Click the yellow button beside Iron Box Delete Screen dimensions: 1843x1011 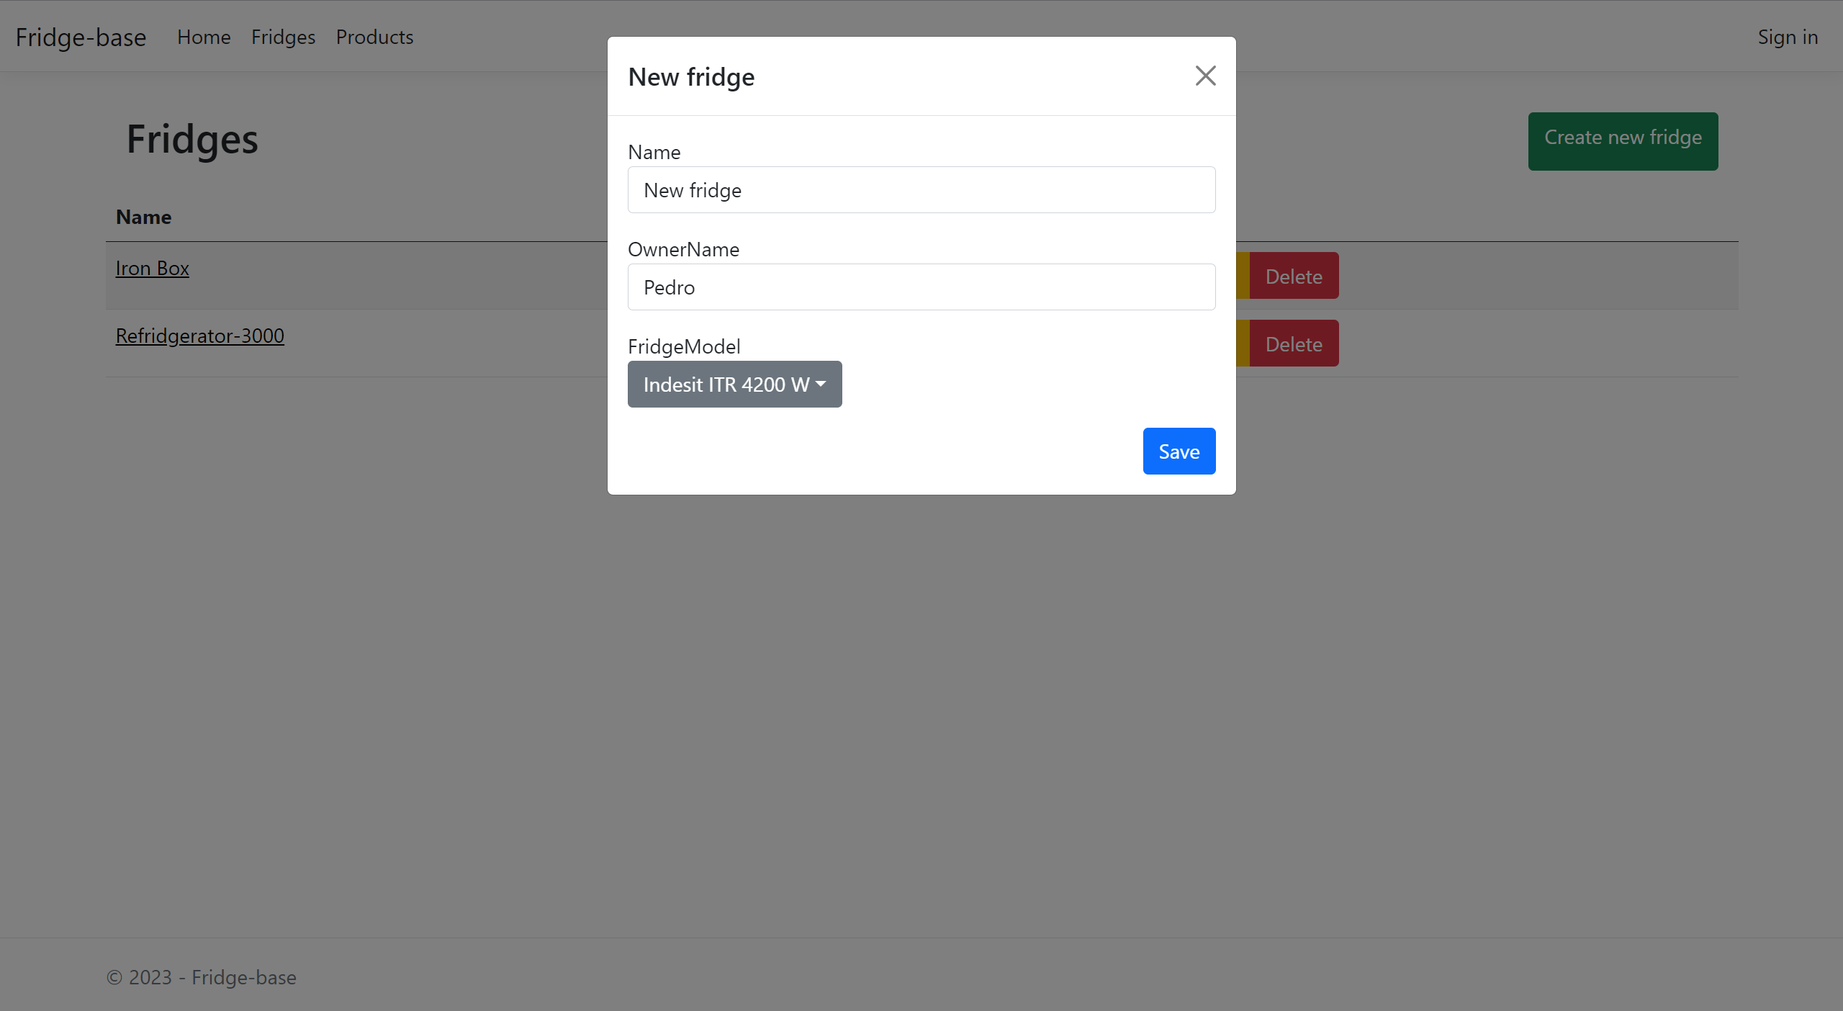[1243, 276]
